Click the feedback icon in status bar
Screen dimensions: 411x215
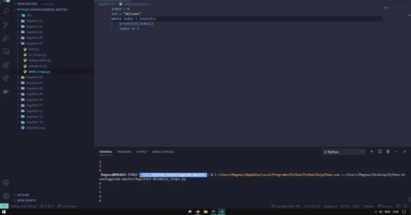pyautogui.click(x=398, y=206)
